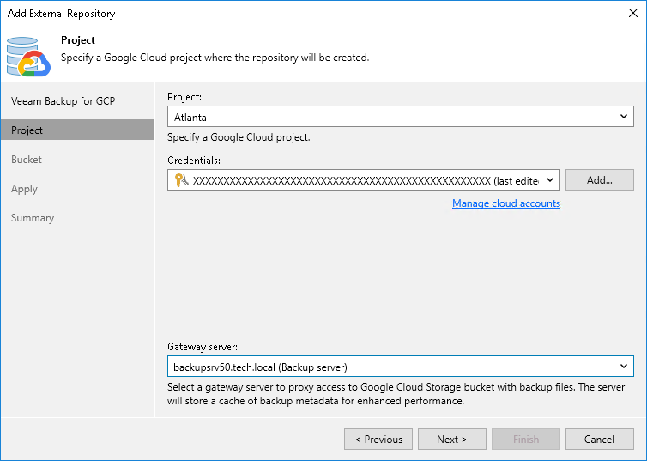Expand the Project dropdown arrow
The image size is (647, 461).
624,117
